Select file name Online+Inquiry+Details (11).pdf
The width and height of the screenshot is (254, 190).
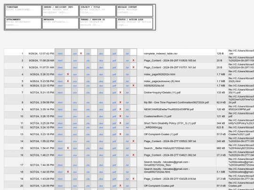(x=162, y=92)
